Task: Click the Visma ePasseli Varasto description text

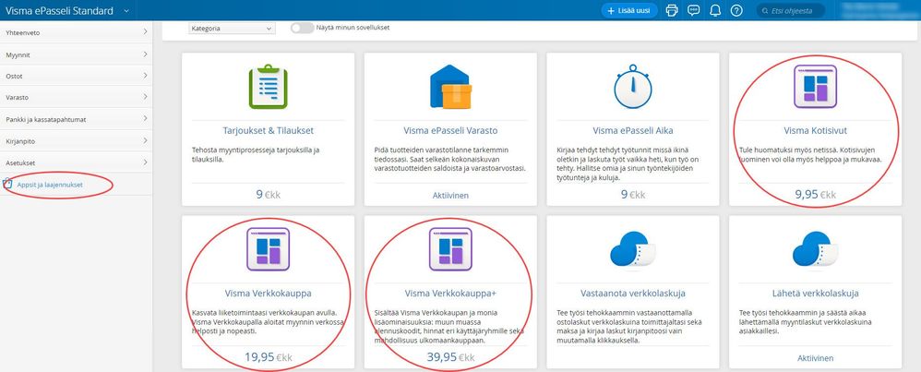Action: coord(450,160)
